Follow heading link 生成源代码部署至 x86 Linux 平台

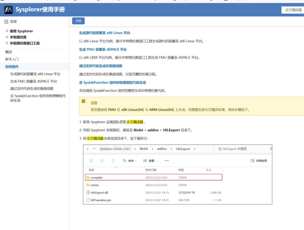pyautogui.click(x=105, y=33)
